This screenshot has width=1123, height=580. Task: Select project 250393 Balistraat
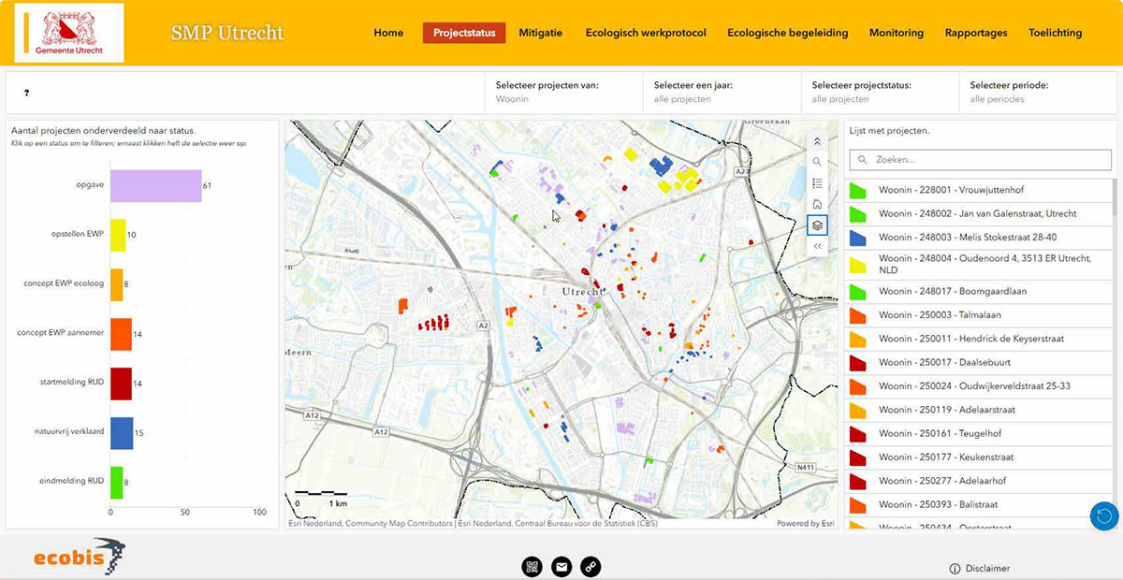(x=979, y=505)
